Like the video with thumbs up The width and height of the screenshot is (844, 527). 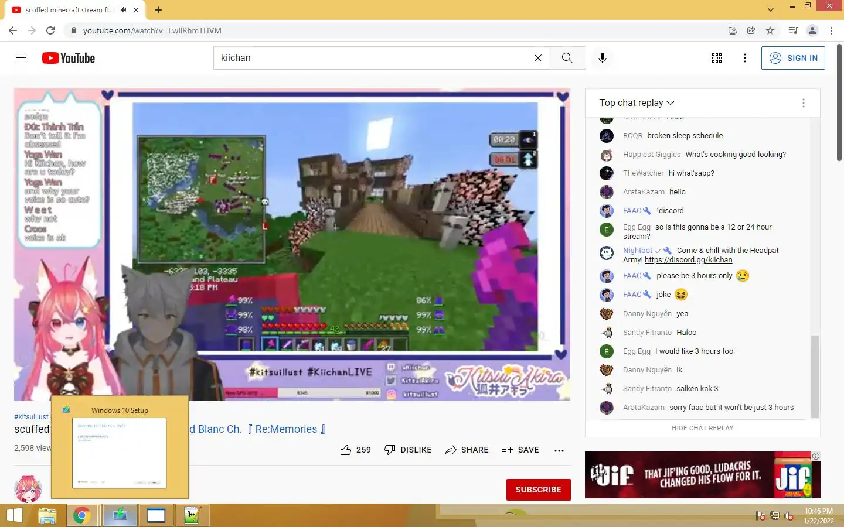(355, 450)
